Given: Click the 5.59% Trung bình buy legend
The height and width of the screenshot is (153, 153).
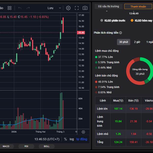Looking at the screenshot, I should tap(107, 62).
